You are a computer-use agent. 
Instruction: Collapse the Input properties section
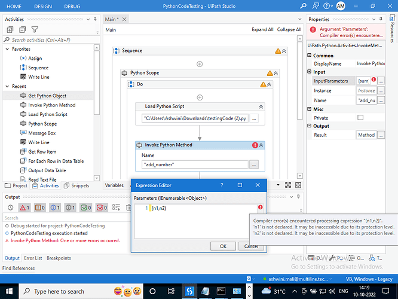[309, 72]
